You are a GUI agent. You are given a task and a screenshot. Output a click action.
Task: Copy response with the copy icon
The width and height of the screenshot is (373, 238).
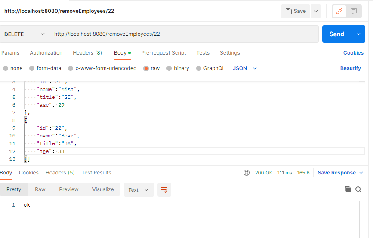click(348, 189)
